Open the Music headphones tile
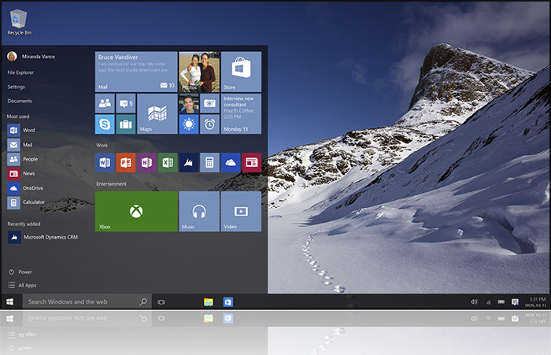Viewport: 551px width, 355px height. (199, 211)
